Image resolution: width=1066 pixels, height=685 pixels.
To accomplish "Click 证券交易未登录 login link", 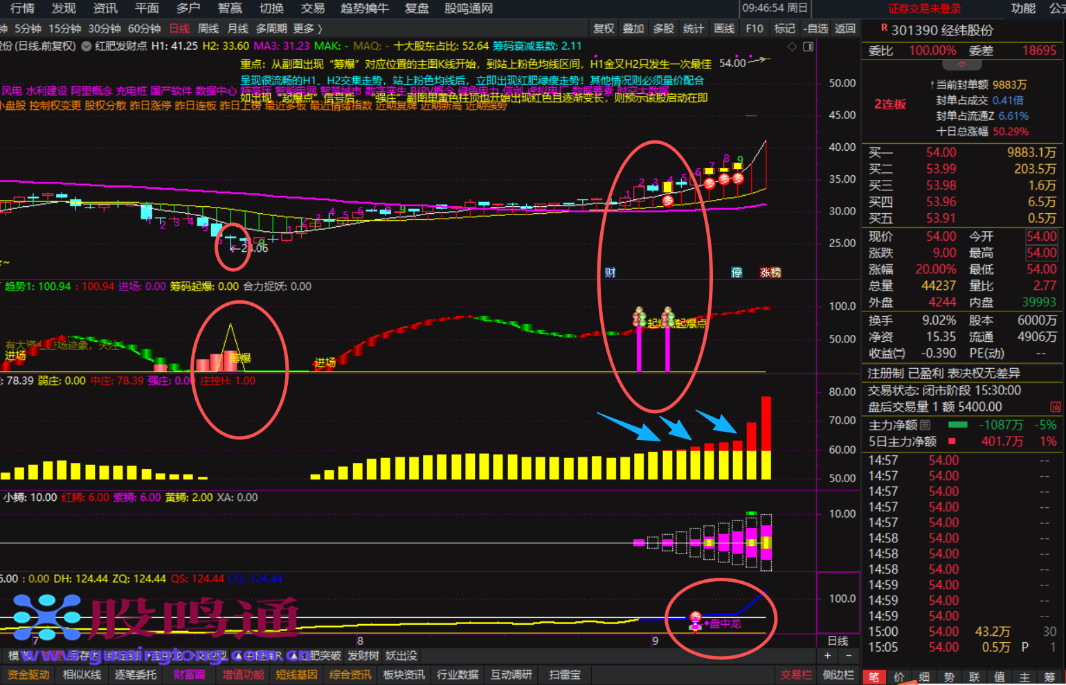I will coord(924,8).
